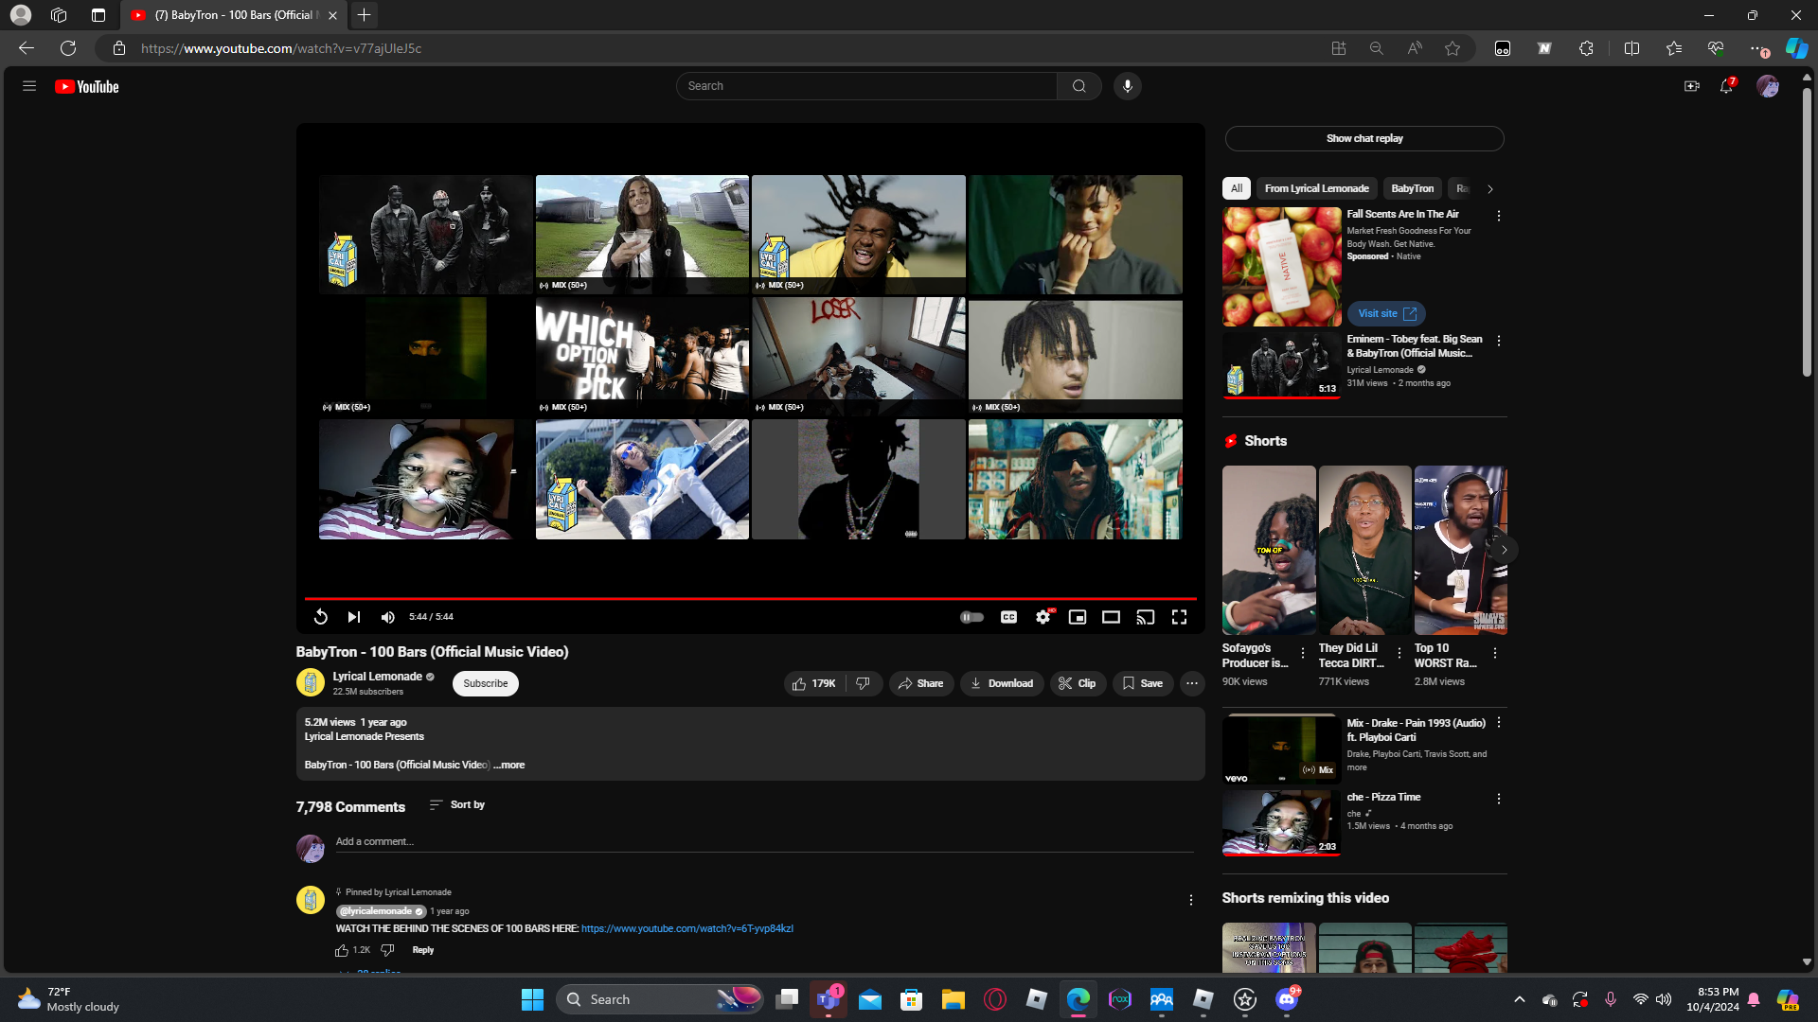
Task: Open Eminem - Tobey video thumbnail
Action: point(1281,364)
